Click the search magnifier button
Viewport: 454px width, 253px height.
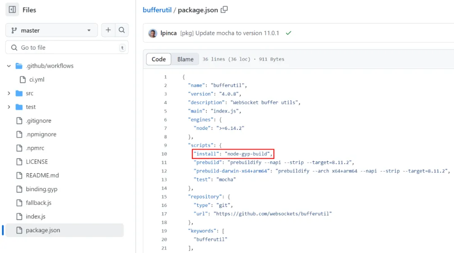coord(121,30)
